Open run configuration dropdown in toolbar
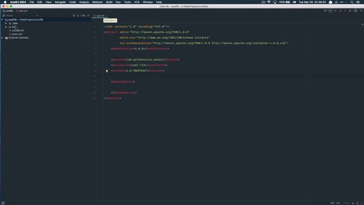This screenshot has width=364, height=205. (x=330, y=11)
